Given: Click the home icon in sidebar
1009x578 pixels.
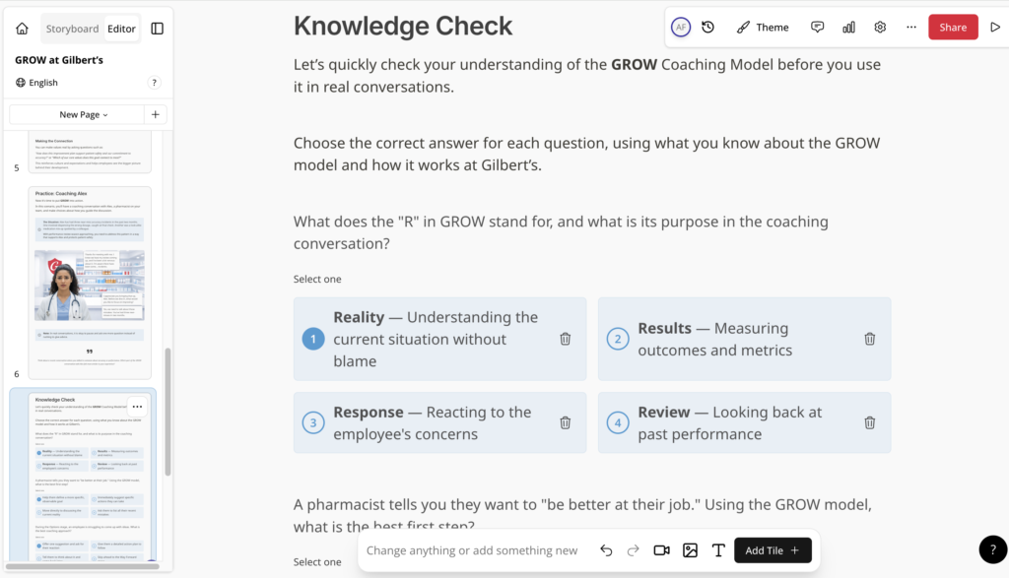Looking at the screenshot, I should [x=22, y=29].
